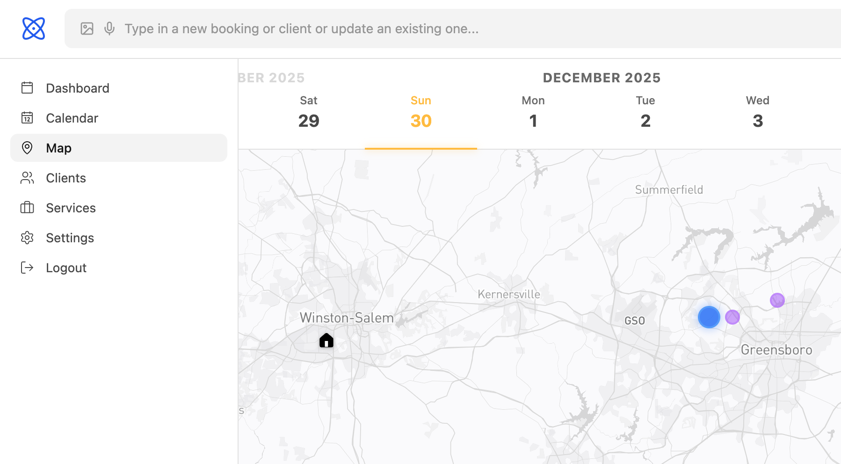Navigate to Dashboard from the menu
Screen dimensions: 841x464
(78, 88)
